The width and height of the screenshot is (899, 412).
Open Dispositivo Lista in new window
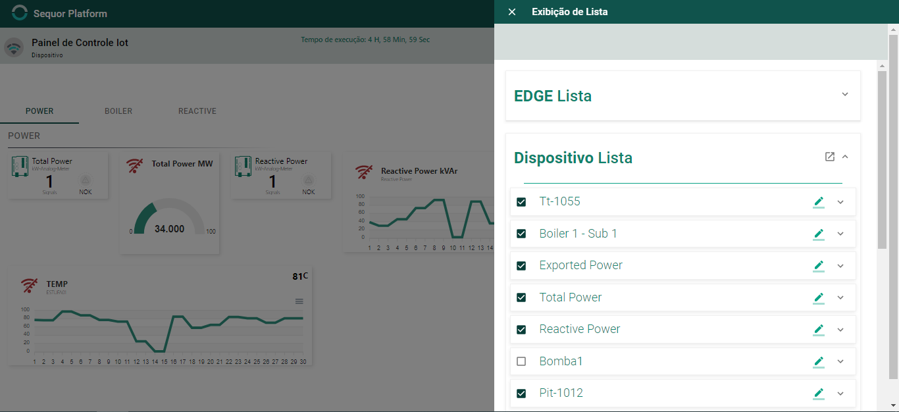830,157
